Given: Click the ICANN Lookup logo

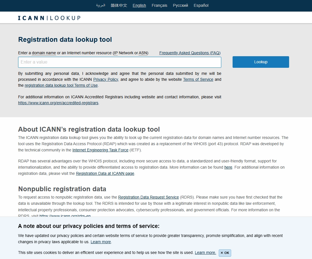Looking at the screenshot, I should pos(49,18).
